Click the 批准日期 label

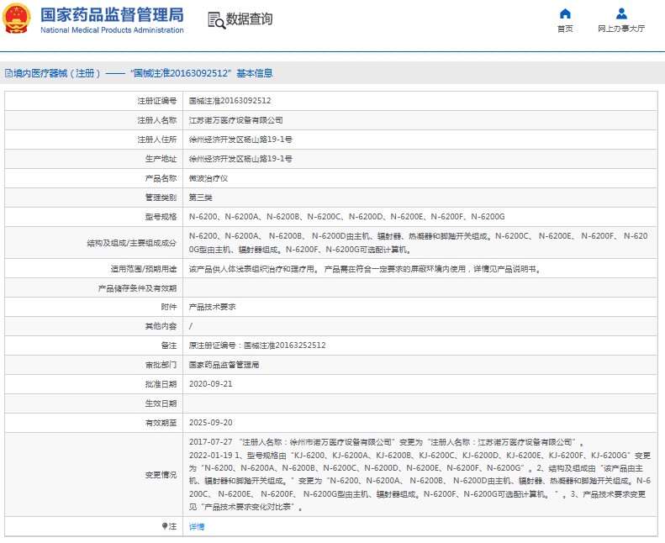pos(161,384)
